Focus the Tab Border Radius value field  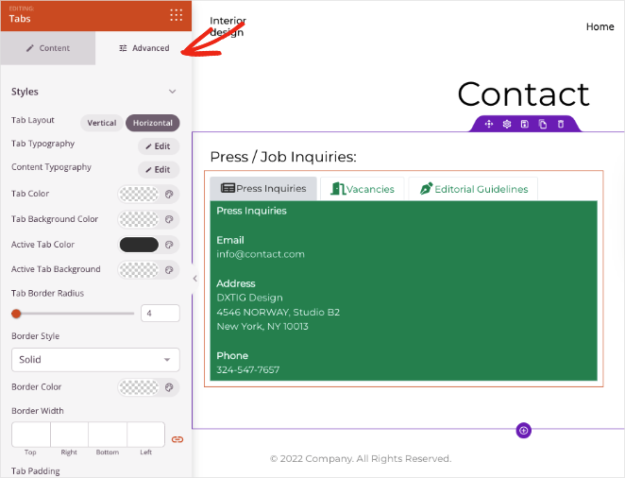pos(160,314)
